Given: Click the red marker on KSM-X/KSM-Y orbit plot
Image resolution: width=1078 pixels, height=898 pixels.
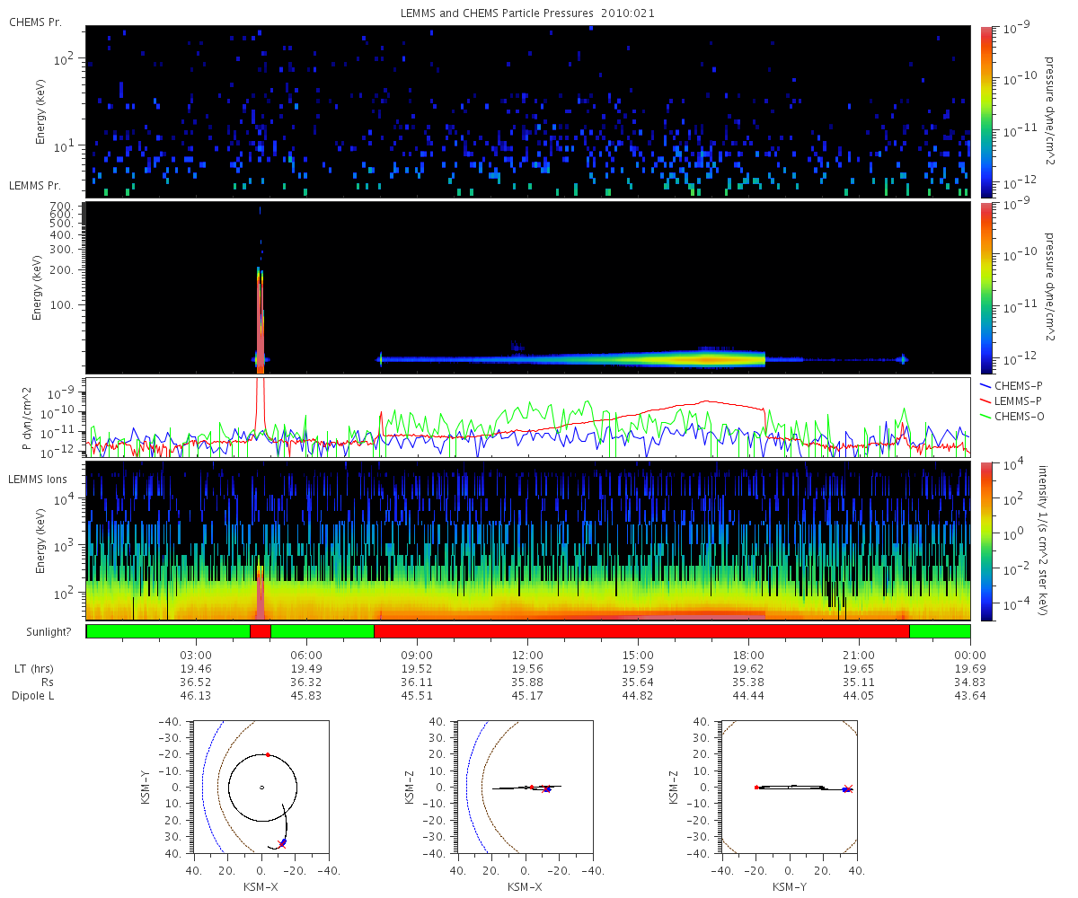Looking at the screenshot, I should [x=268, y=754].
